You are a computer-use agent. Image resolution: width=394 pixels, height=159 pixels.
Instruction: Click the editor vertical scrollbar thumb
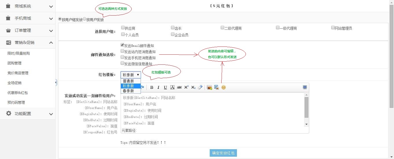[307, 107]
